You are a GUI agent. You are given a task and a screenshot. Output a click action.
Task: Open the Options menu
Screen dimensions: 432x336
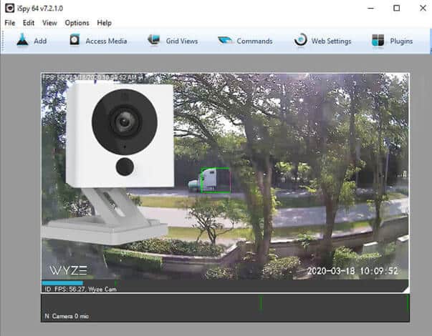click(x=77, y=23)
